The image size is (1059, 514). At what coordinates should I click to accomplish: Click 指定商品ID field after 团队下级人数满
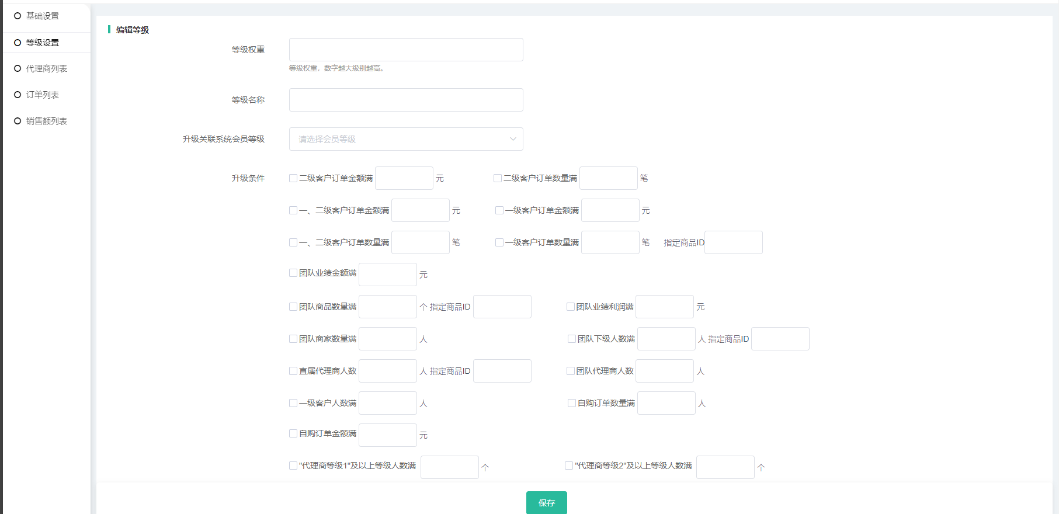(x=780, y=339)
